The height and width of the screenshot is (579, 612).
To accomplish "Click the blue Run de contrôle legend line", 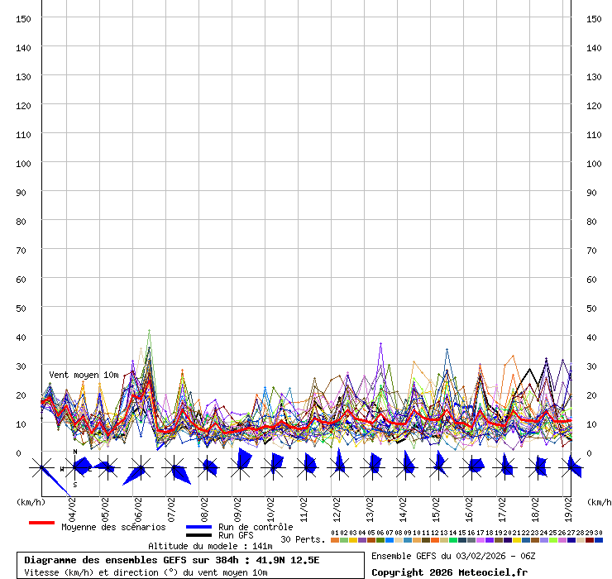I will pyautogui.click(x=198, y=527).
